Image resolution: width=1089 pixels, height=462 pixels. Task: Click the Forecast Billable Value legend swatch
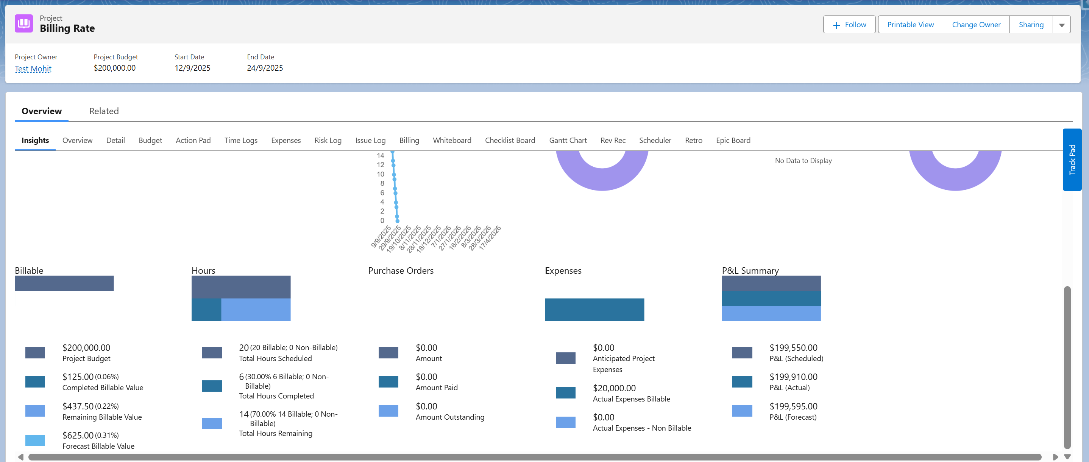35,440
